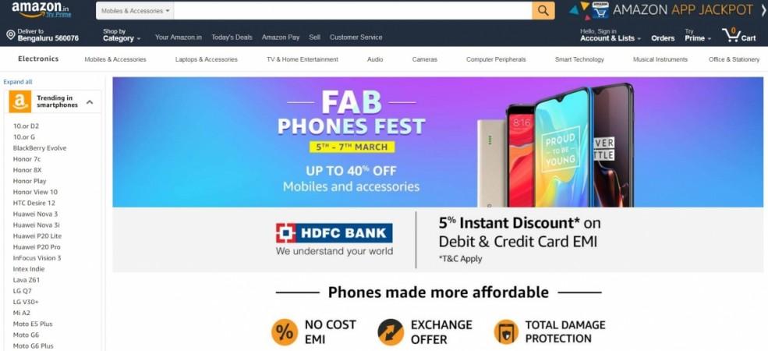Open the shopping cart icon

pos(731,34)
